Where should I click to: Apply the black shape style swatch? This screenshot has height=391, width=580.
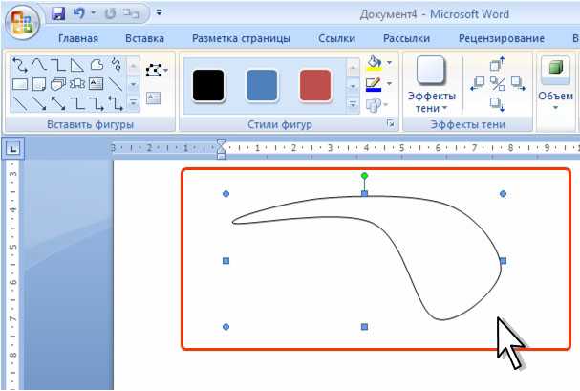tap(207, 84)
